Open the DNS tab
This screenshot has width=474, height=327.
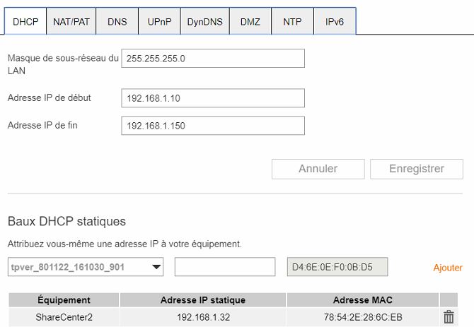117,22
